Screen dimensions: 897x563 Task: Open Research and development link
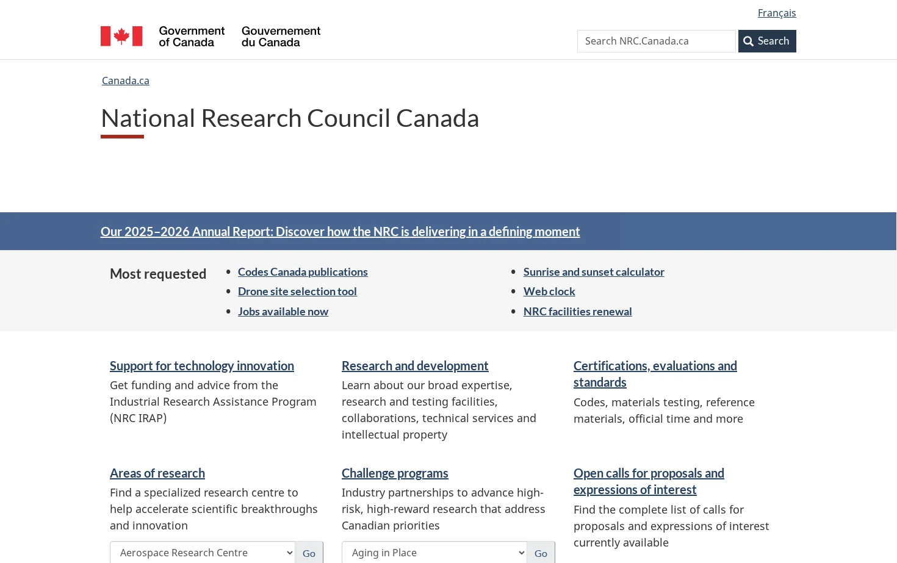point(415,365)
